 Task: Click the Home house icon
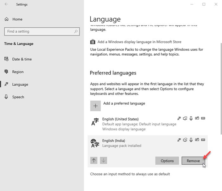point(7,19)
